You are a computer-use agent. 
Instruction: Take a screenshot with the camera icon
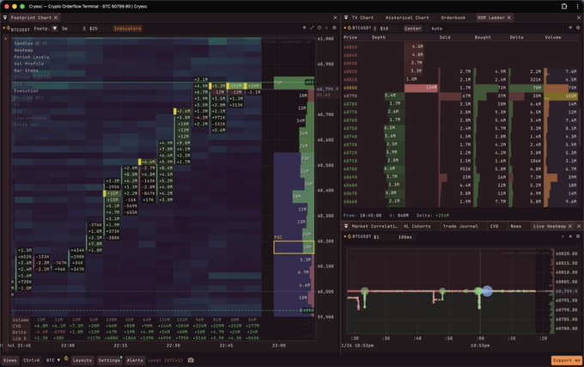pos(191,360)
